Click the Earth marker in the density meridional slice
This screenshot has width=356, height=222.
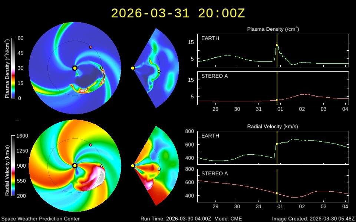[159, 71]
